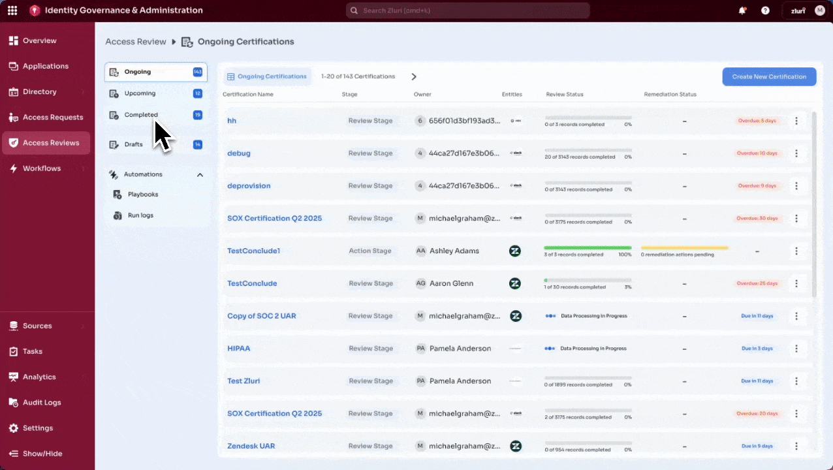Open the apps grid launcher icon
The image size is (833, 470).
[12, 10]
